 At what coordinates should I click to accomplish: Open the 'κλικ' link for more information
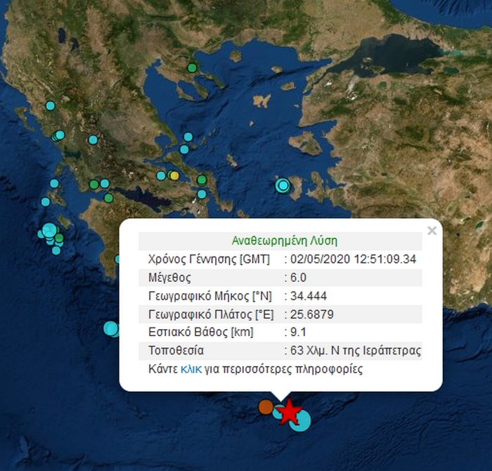point(192,369)
